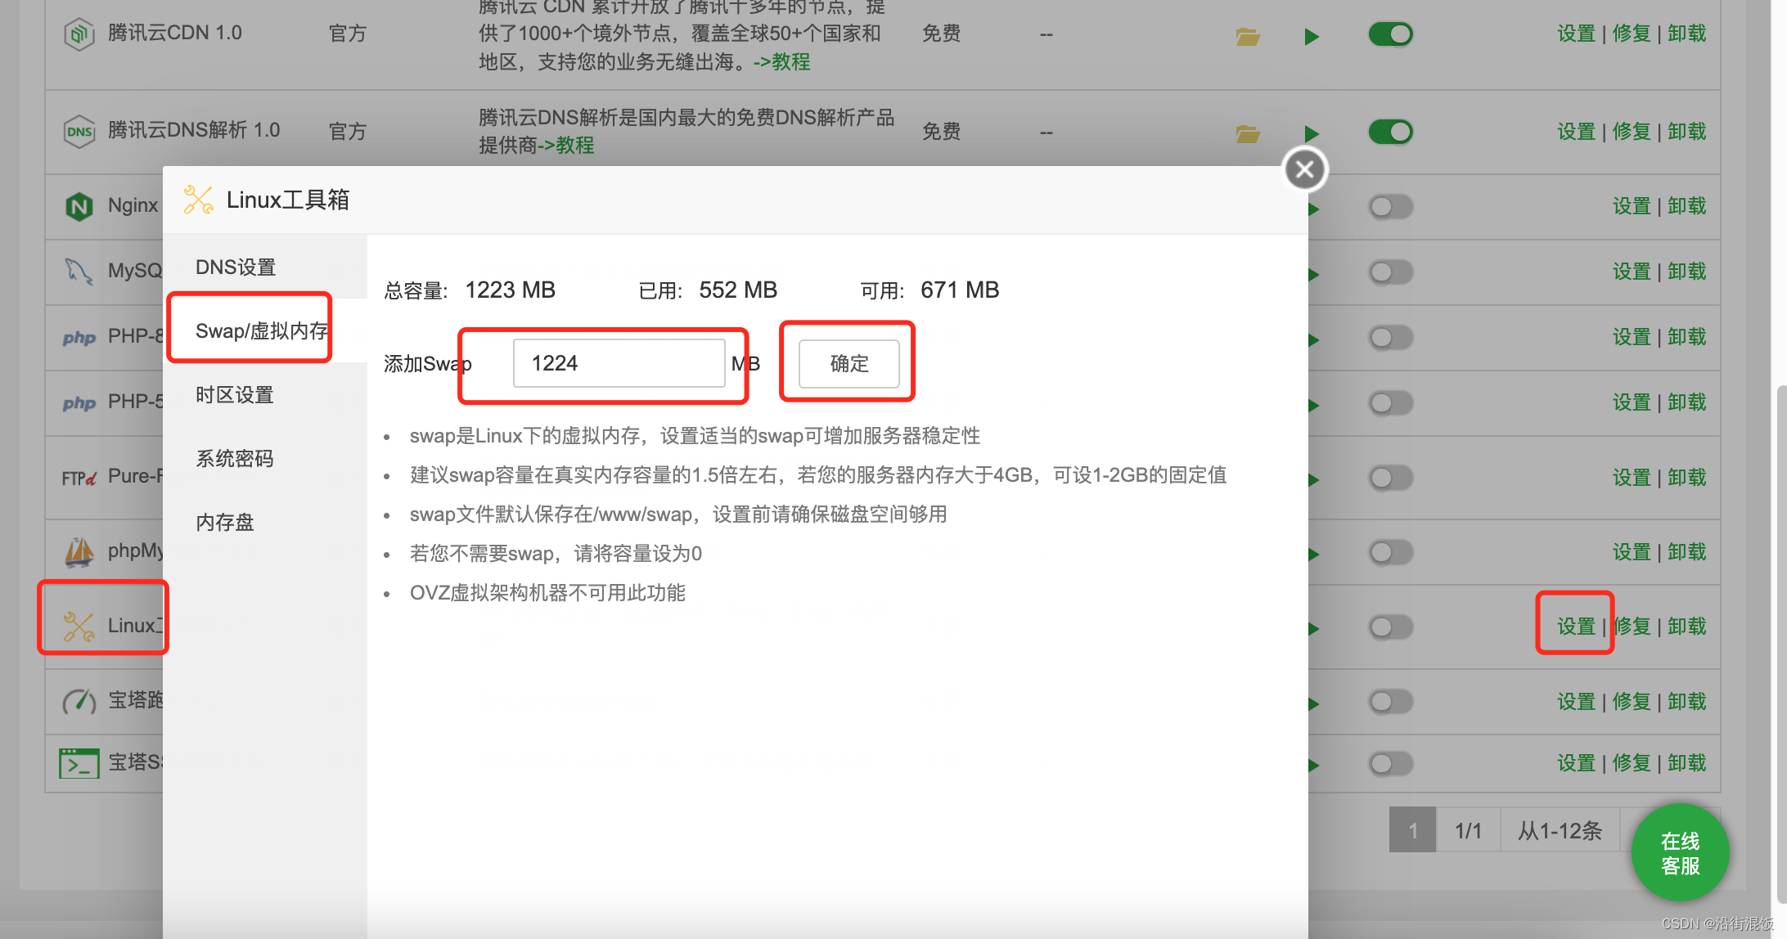
Task: Click the 确定 confirm button
Action: 848,364
